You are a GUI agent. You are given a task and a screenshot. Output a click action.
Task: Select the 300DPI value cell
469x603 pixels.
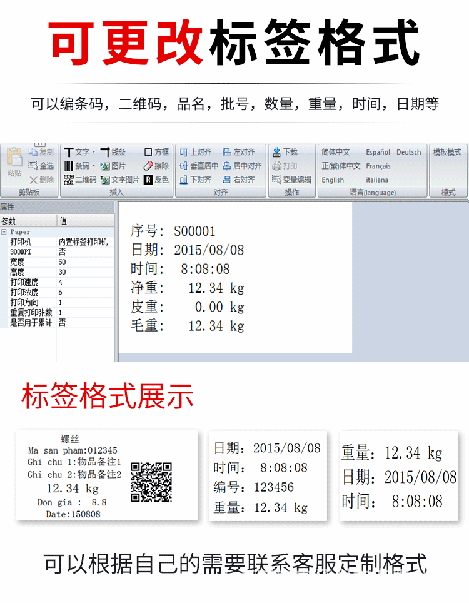tap(85, 252)
